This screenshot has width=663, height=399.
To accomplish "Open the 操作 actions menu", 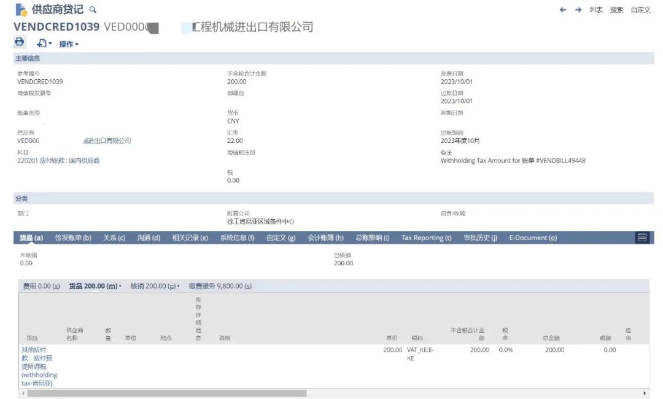I will click(69, 44).
